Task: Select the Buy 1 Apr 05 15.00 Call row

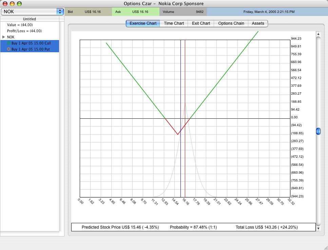Action: point(30,43)
